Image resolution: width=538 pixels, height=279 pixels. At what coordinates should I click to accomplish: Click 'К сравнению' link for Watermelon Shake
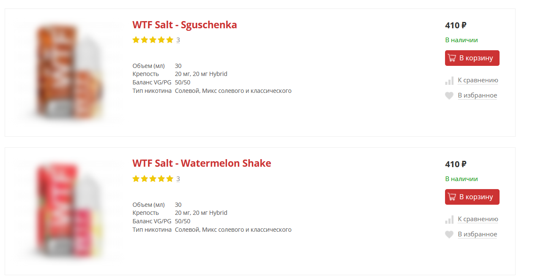point(478,219)
